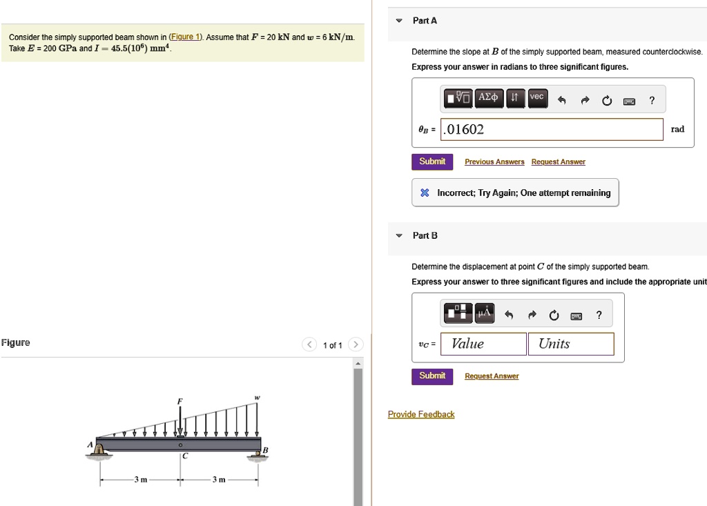The height and width of the screenshot is (506, 707).
Task: Open Provide Feedback link
Action: pyautogui.click(x=421, y=414)
